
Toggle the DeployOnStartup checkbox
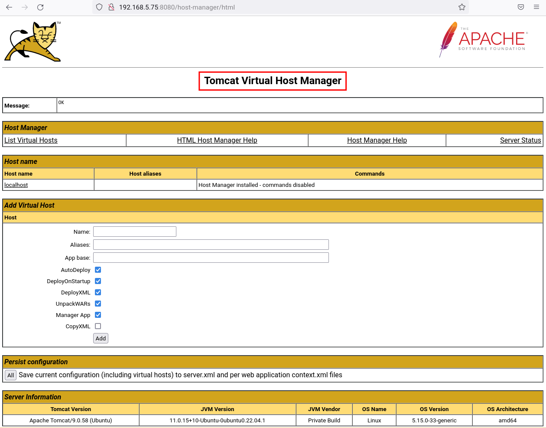point(98,281)
